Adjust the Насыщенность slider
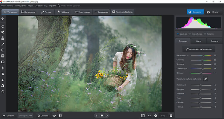This screenshot has height=119, width=224. click(x=201, y=56)
